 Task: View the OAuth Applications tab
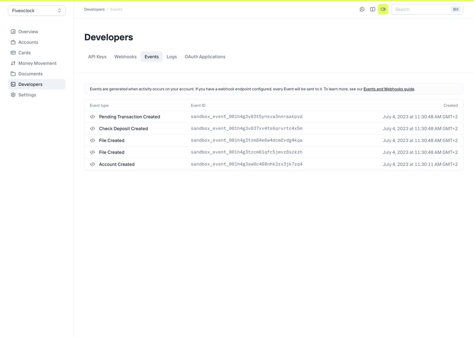[x=205, y=56]
